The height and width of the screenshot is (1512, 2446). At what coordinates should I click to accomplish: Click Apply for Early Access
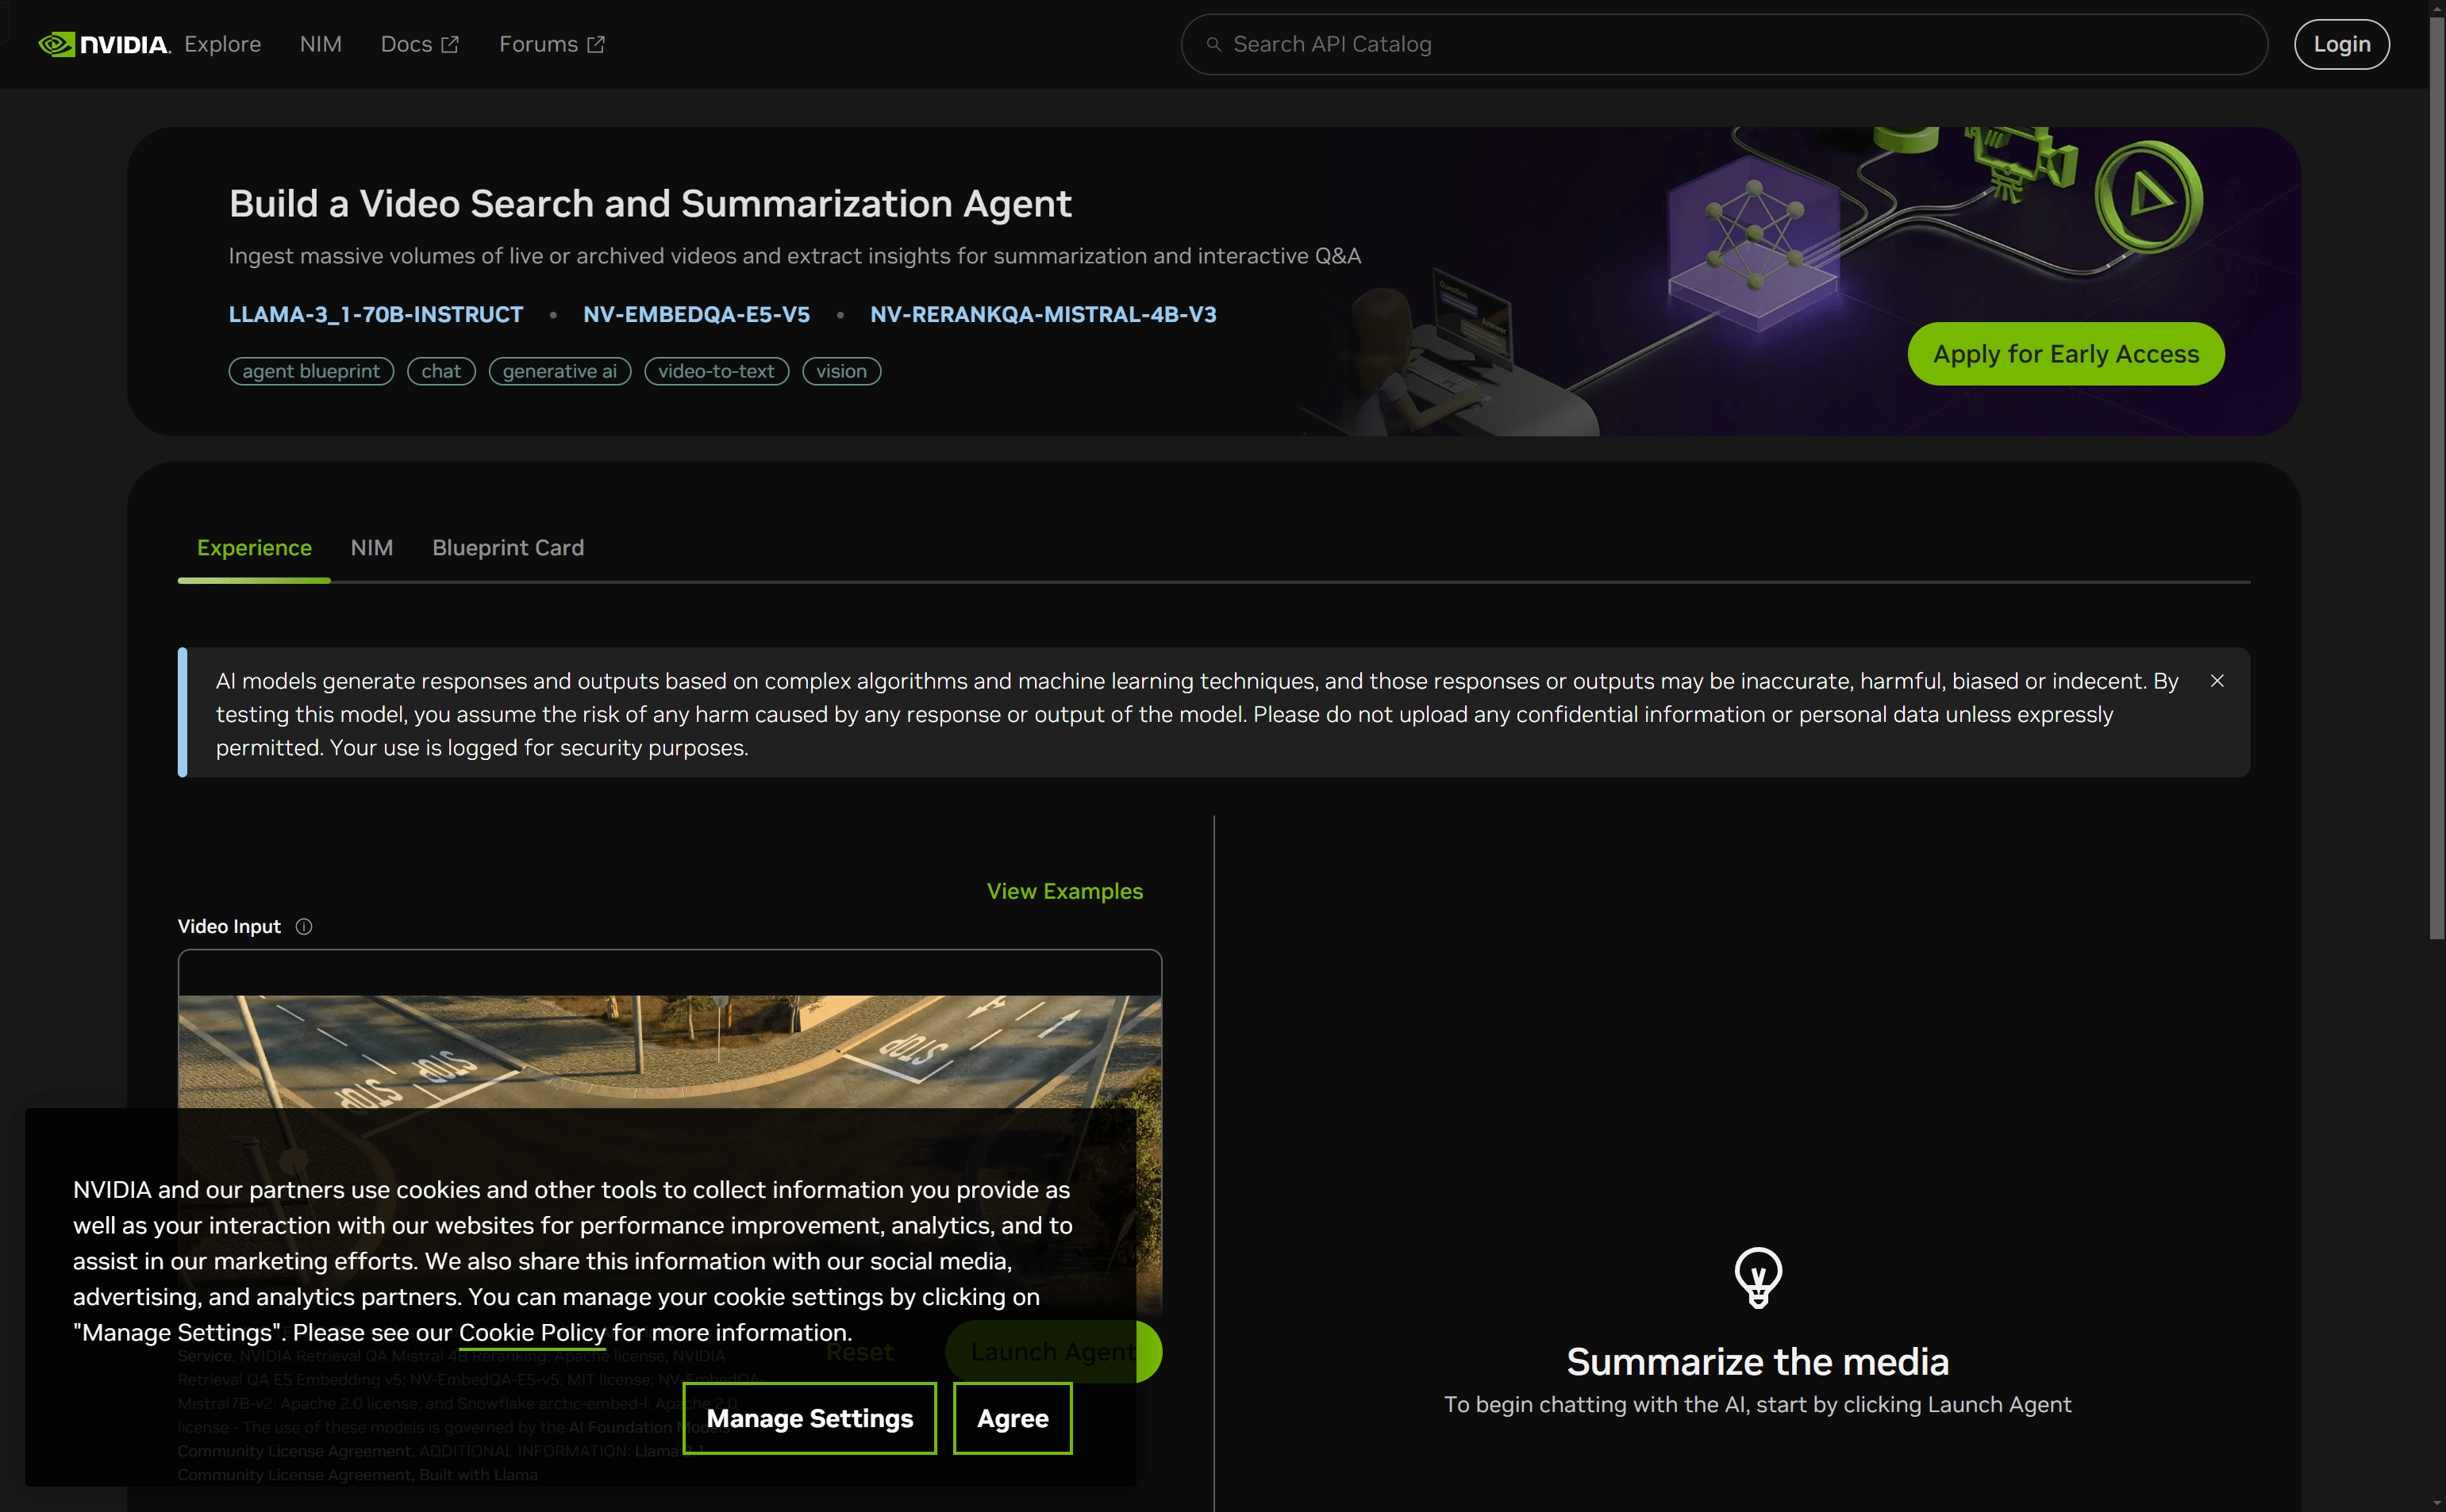point(2066,354)
